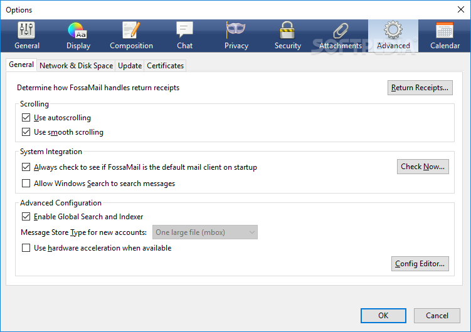
Task: Open the Calendar options category
Action: (x=445, y=36)
